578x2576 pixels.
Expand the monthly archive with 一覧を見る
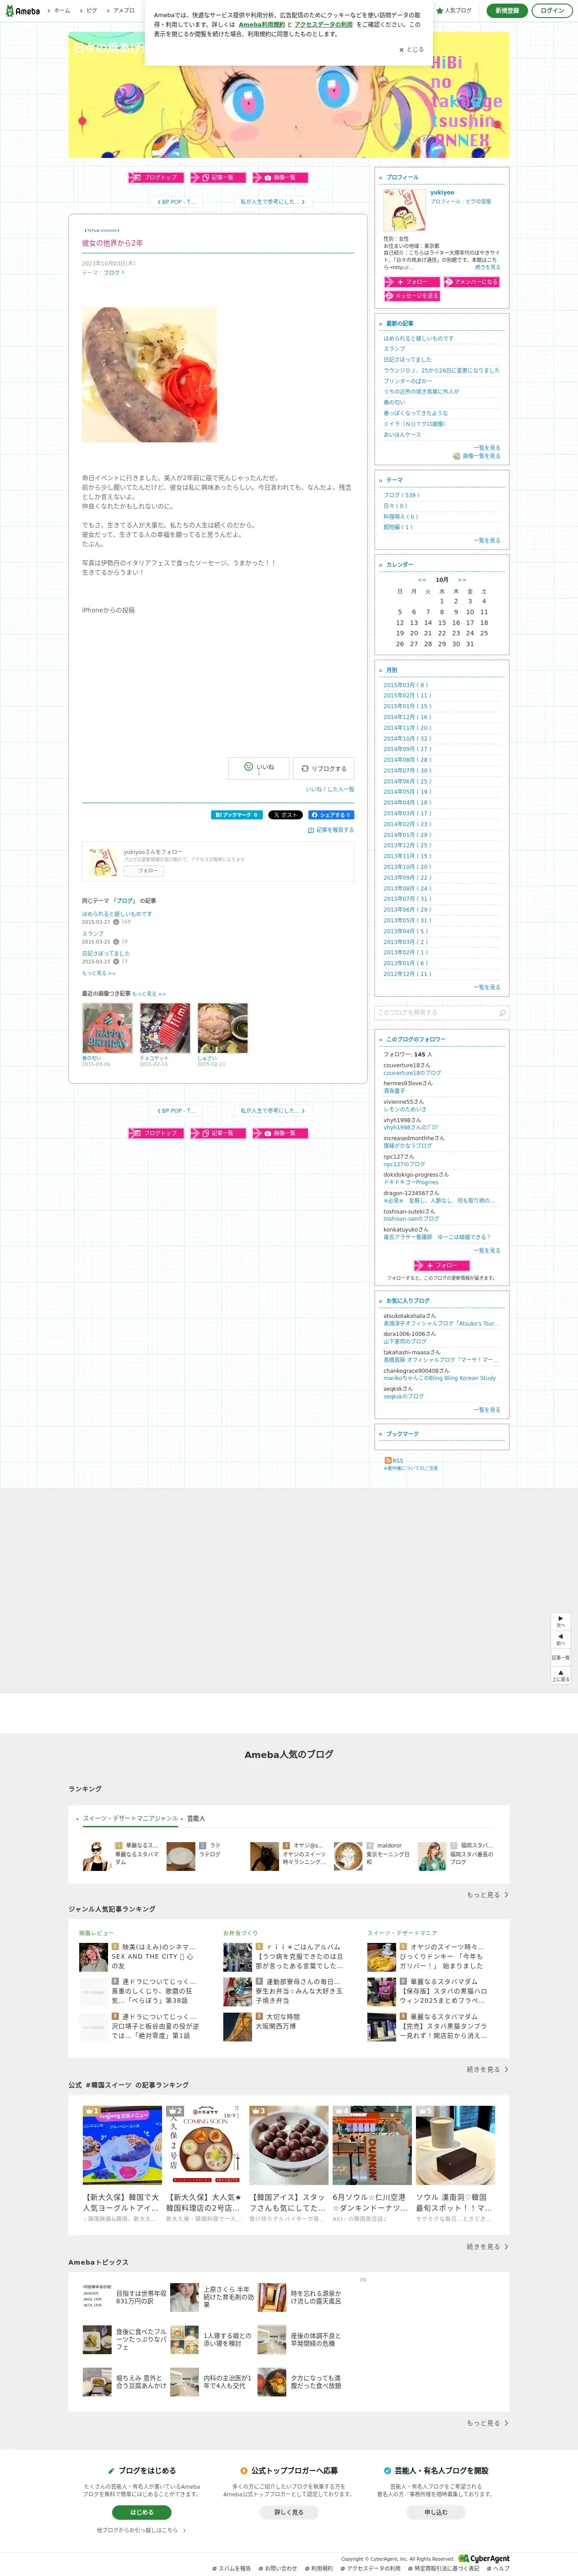pyautogui.click(x=487, y=987)
